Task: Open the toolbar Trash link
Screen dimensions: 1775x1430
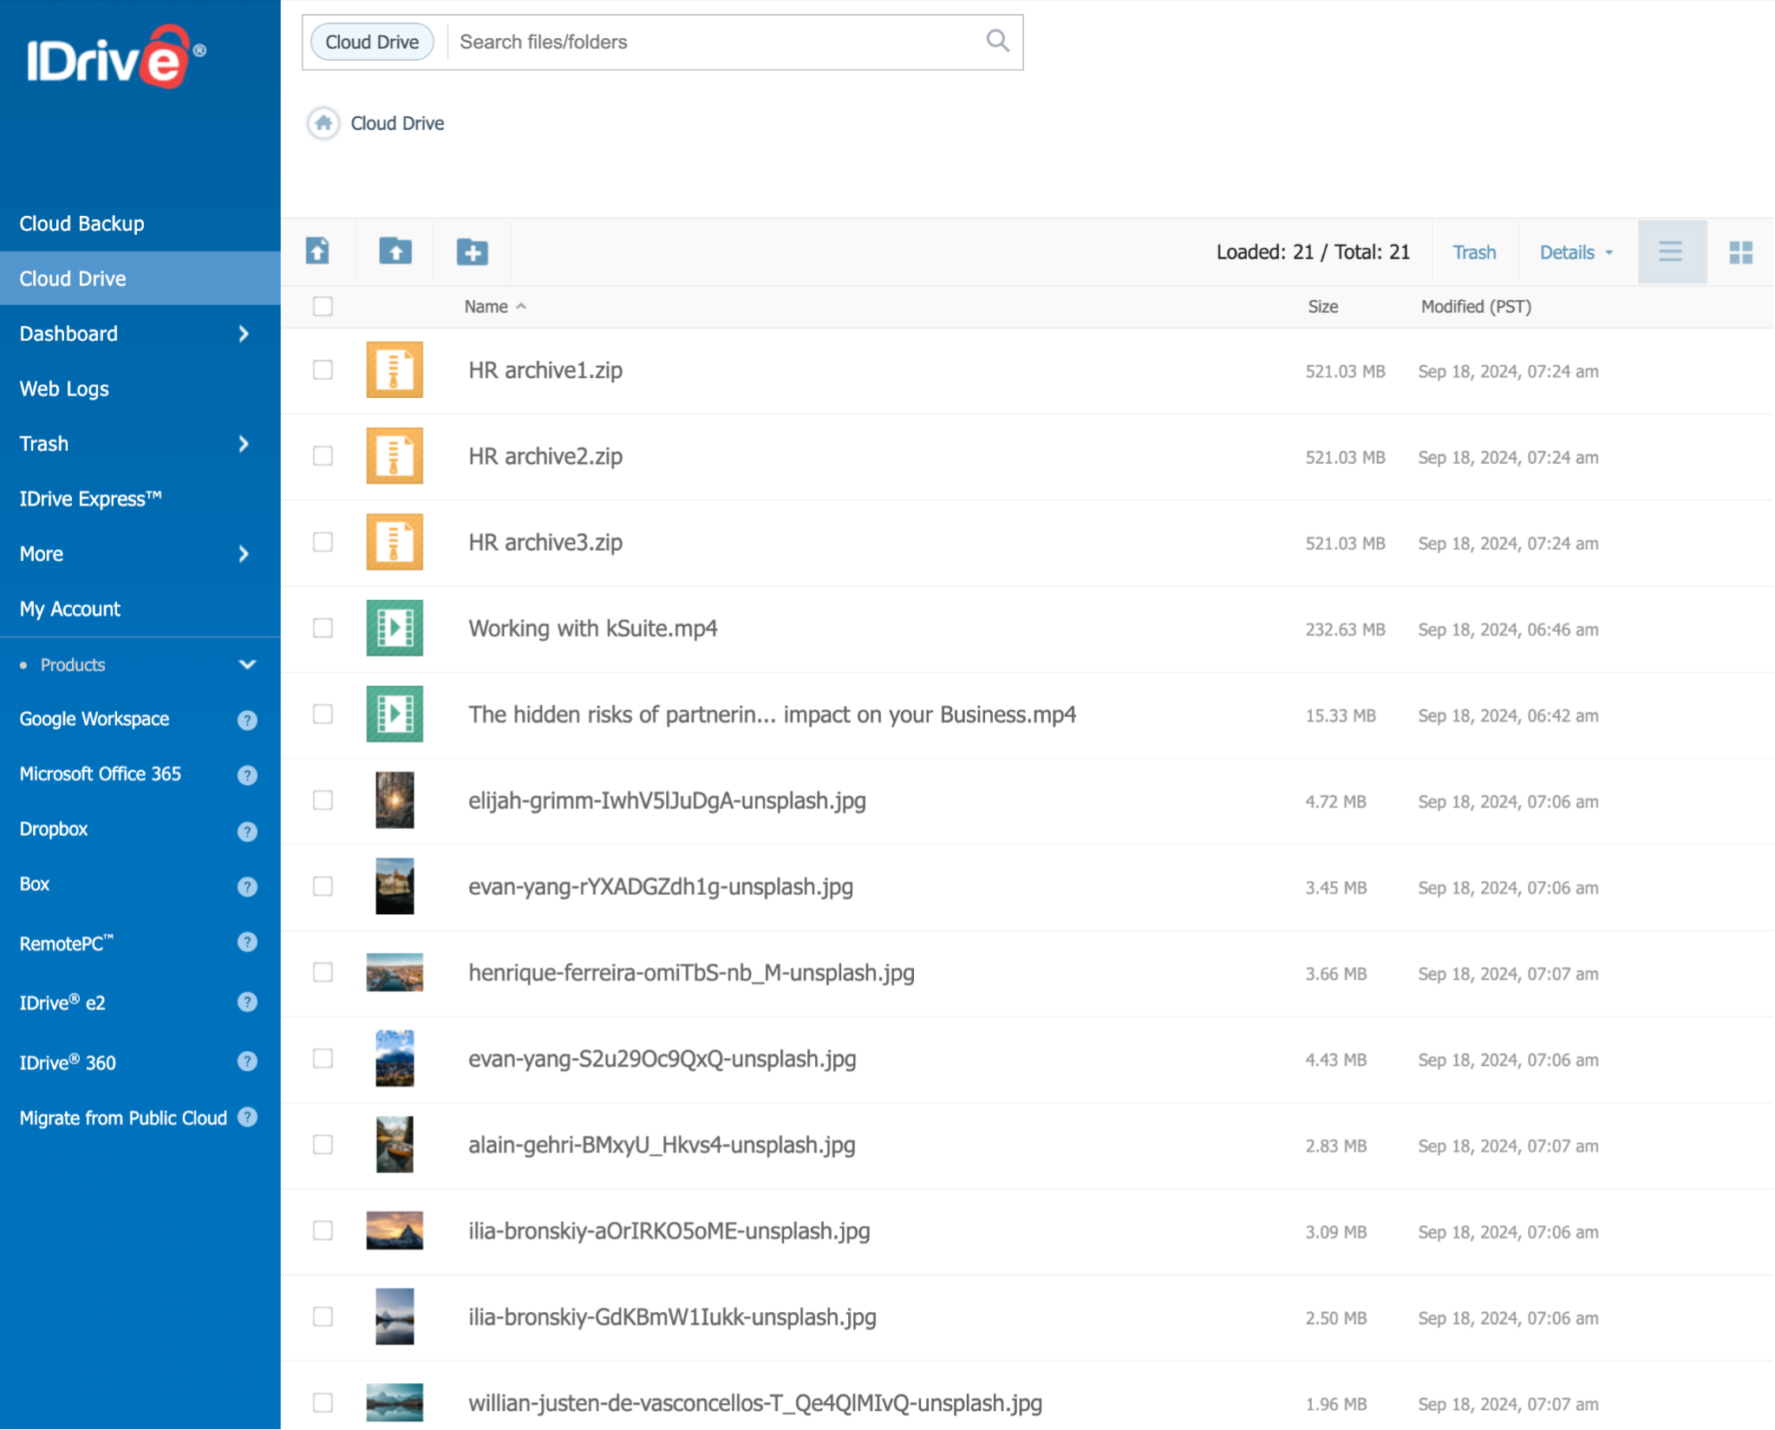Action: 1474,252
